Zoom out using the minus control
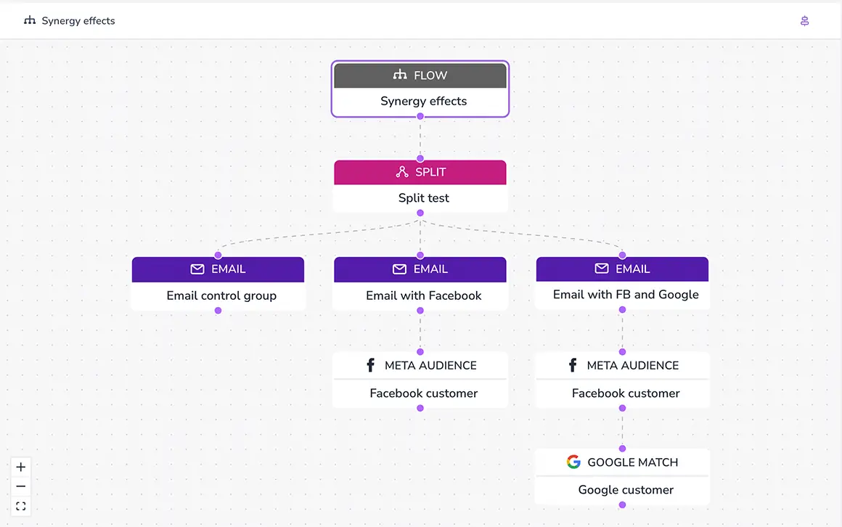The width and height of the screenshot is (842, 527). pos(20,486)
